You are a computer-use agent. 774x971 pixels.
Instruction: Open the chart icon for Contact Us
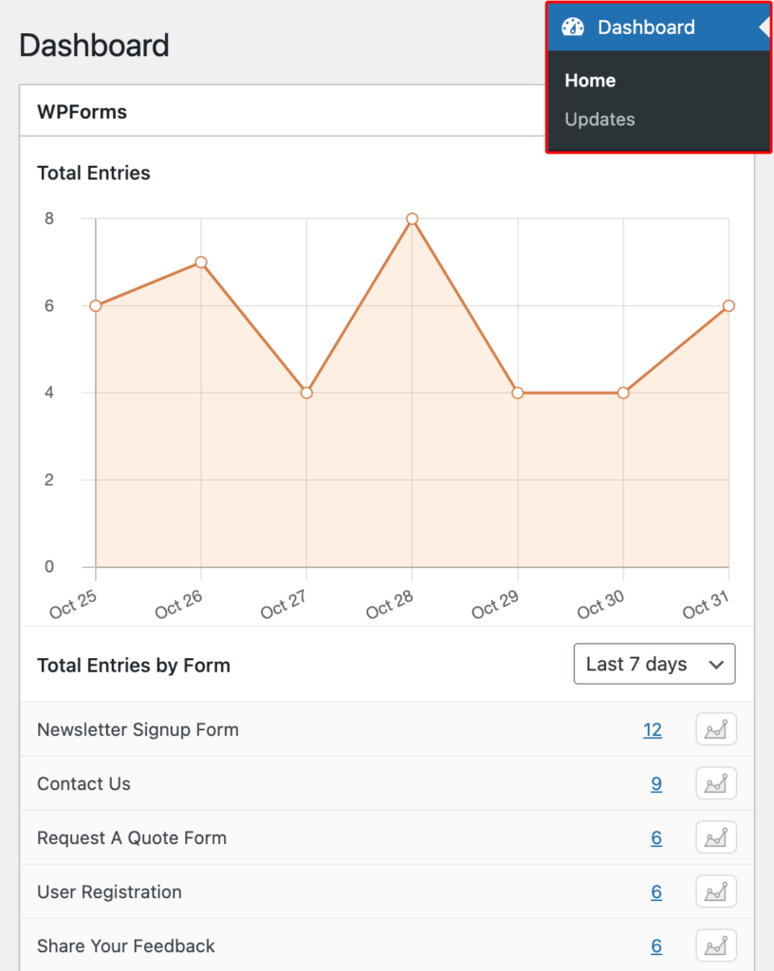[715, 783]
